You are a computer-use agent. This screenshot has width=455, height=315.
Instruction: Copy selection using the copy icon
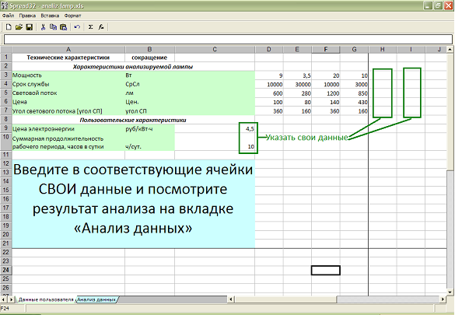[x=53, y=27]
